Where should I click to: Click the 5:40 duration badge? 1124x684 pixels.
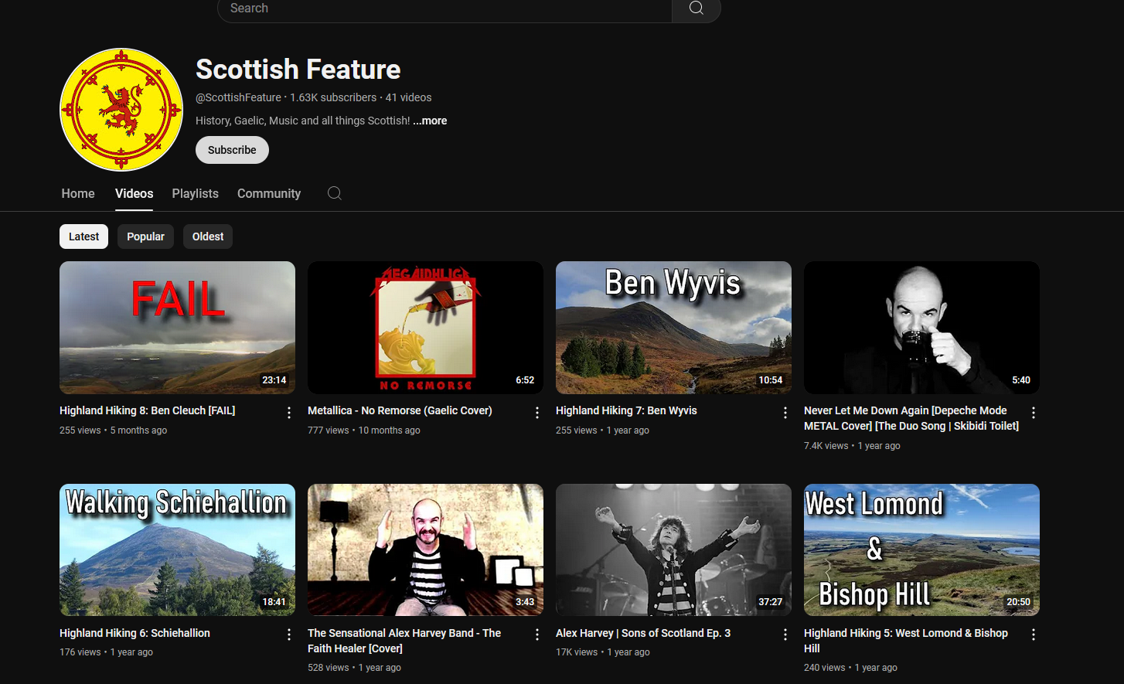tap(1021, 380)
